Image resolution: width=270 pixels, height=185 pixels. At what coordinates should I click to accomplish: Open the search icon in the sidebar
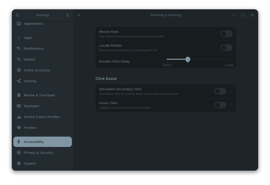17,15
